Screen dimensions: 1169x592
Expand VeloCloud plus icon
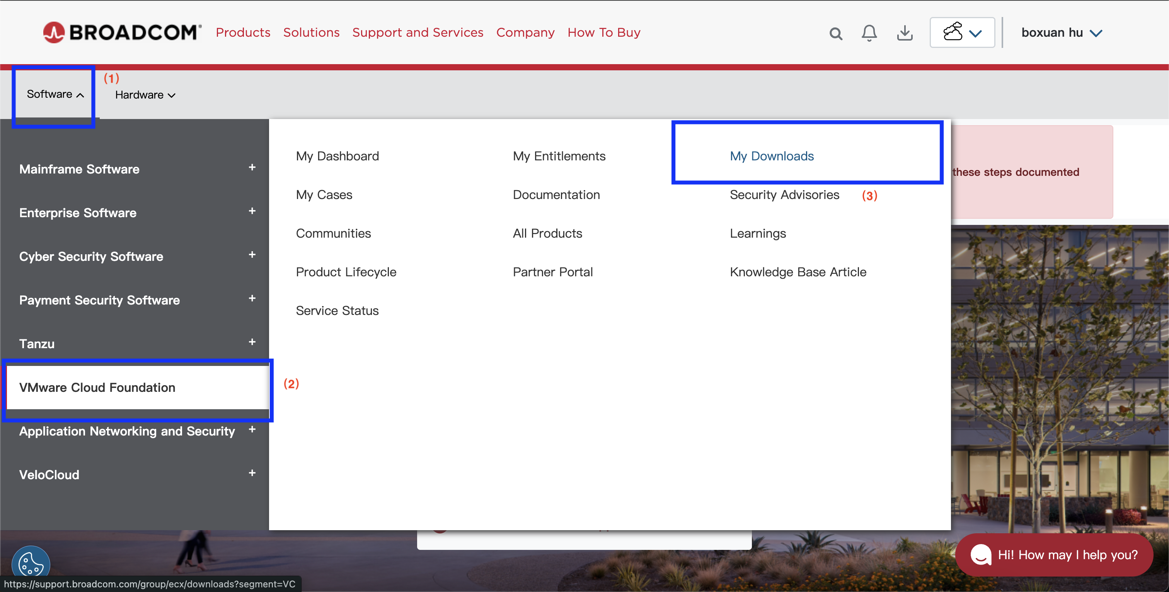(x=252, y=473)
